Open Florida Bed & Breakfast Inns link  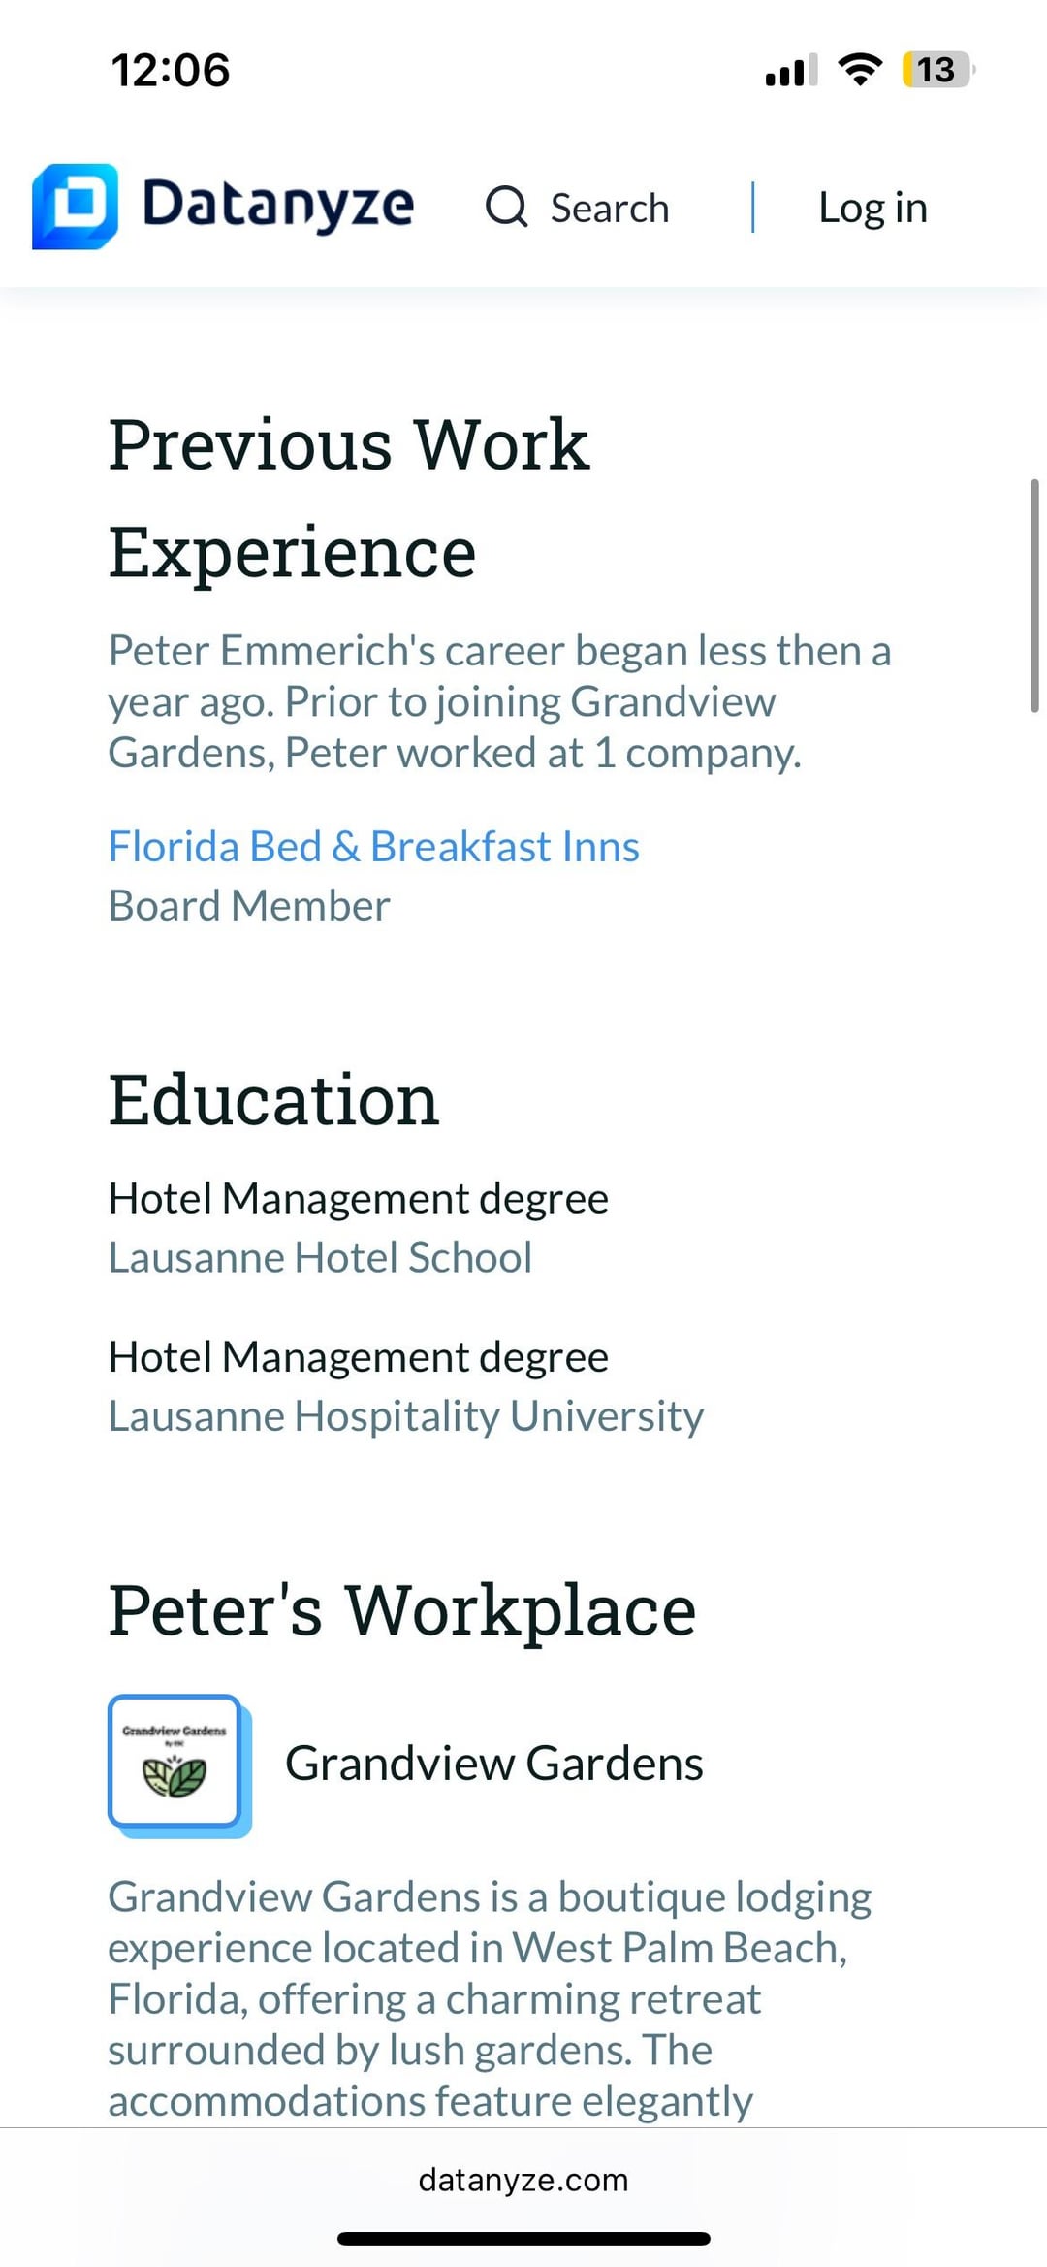point(373,846)
